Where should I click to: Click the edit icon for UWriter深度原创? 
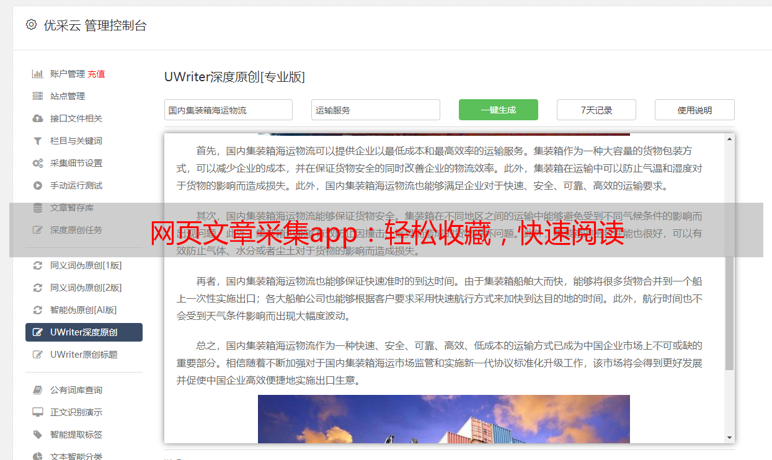click(x=37, y=332)
